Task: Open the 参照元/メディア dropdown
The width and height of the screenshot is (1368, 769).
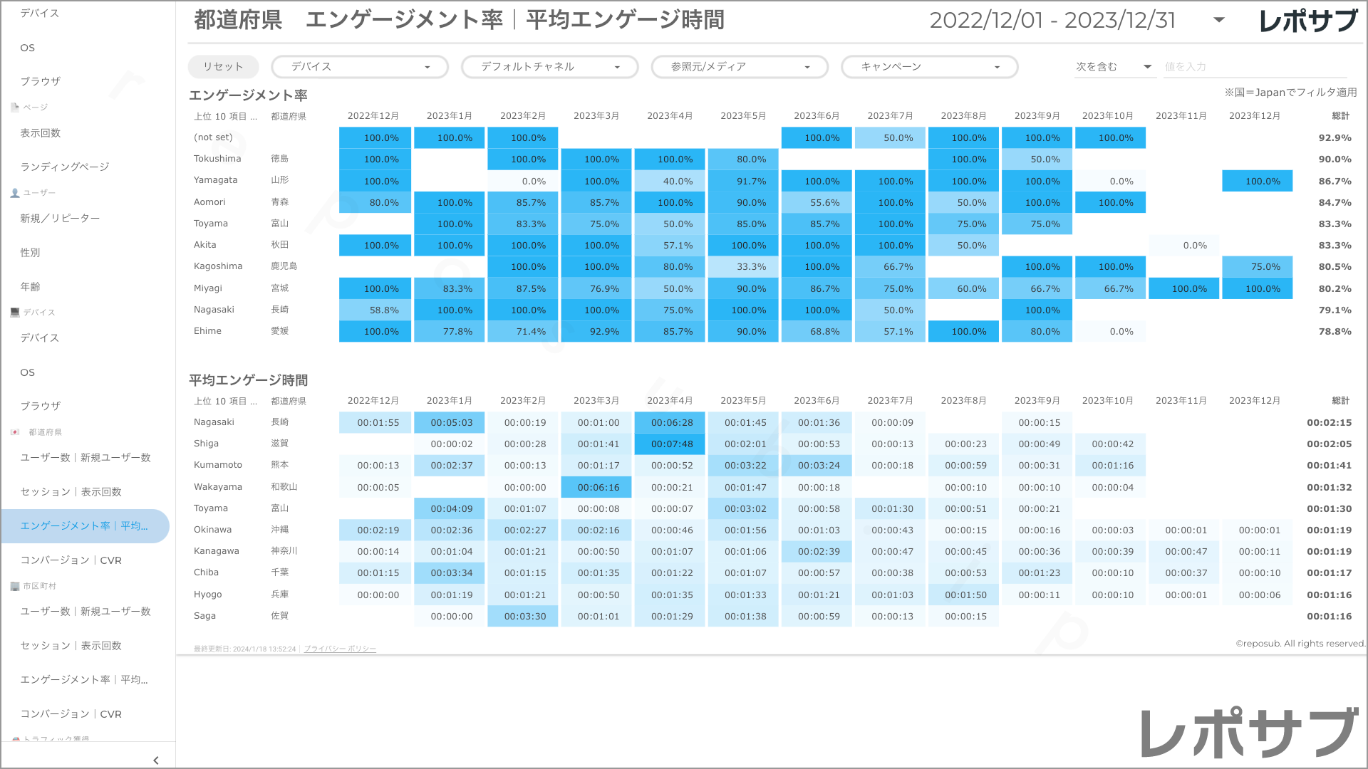Action: click(739, 66)
